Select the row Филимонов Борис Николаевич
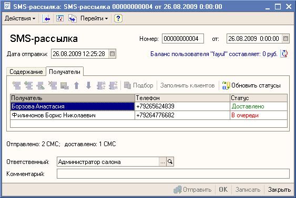 (x=73, y=115)
